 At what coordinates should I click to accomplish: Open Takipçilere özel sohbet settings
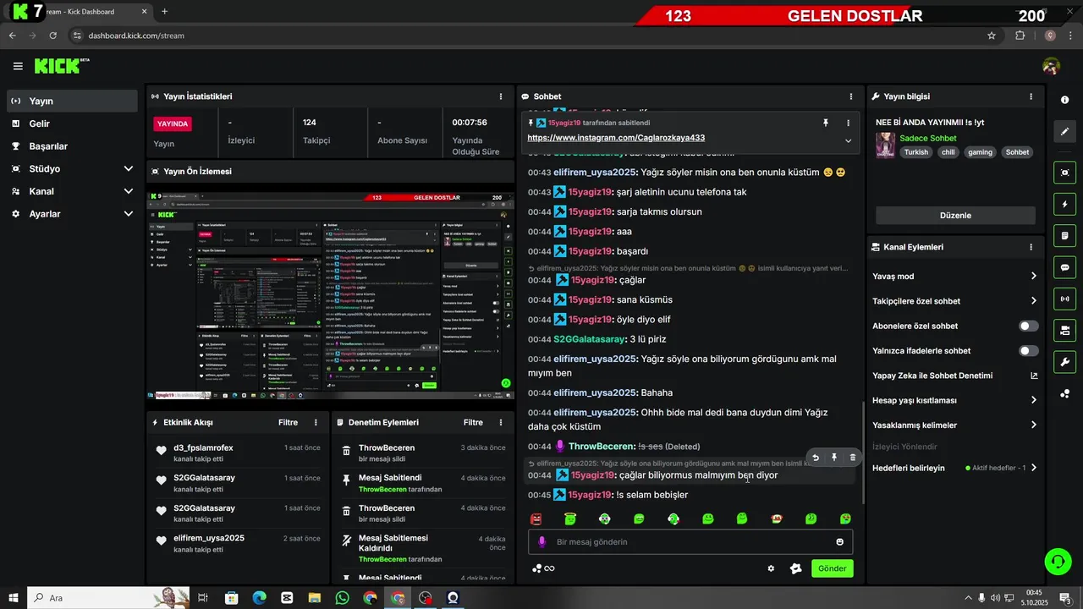coord(955,301)
